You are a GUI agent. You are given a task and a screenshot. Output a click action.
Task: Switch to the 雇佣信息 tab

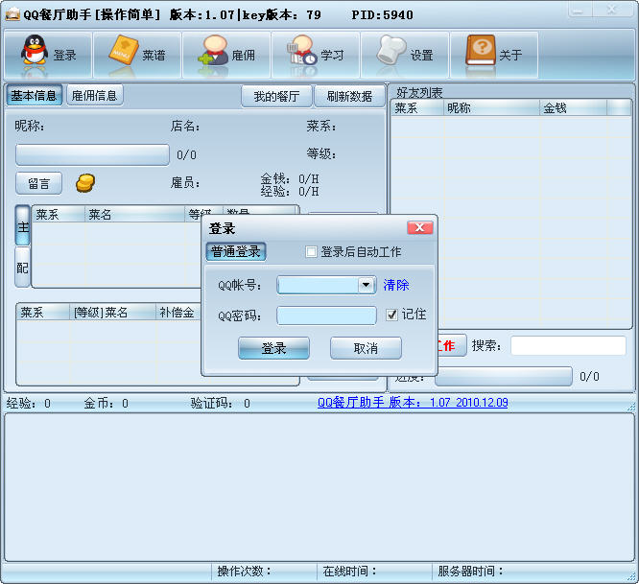pyautogui.click(x=95, y=95)
